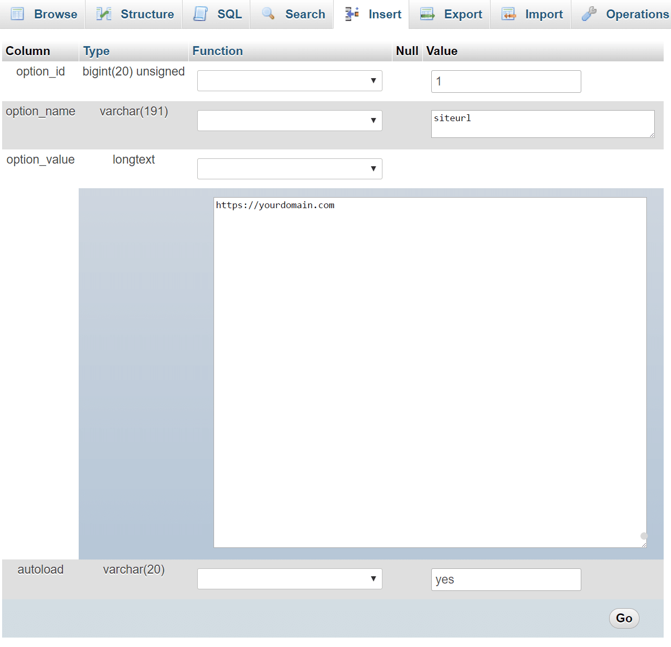671x647 pixels.
Task: Click the SQL scroll icon
Action: [x=200, y=14]
